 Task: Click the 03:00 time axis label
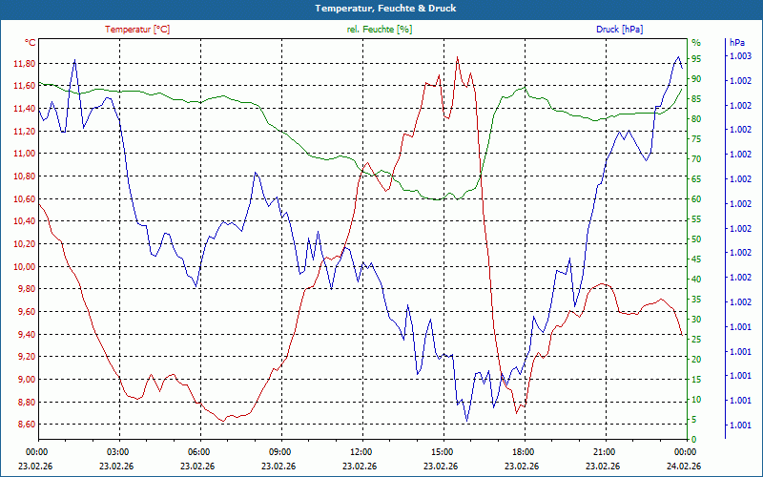click(x=117, y=451)
